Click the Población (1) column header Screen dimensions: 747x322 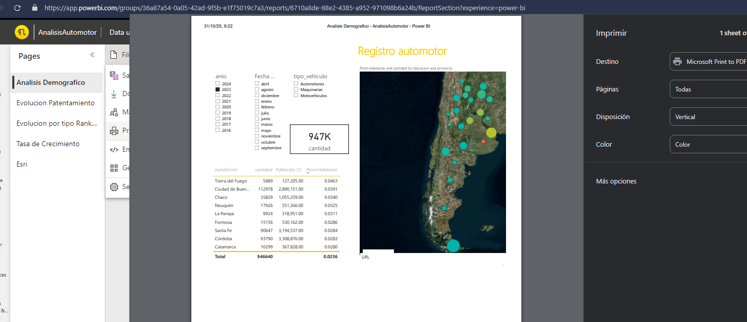(289, 170)
